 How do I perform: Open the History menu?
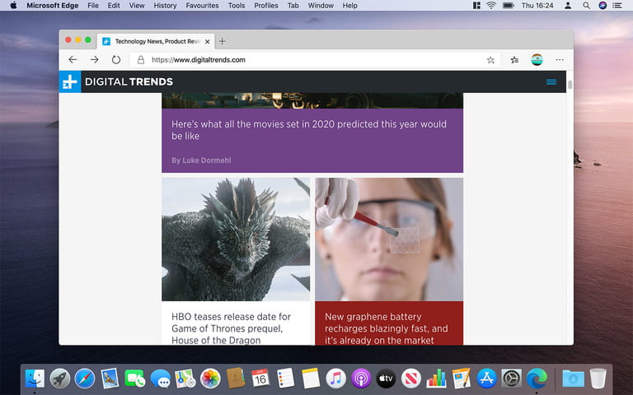[x=165, y=5]
